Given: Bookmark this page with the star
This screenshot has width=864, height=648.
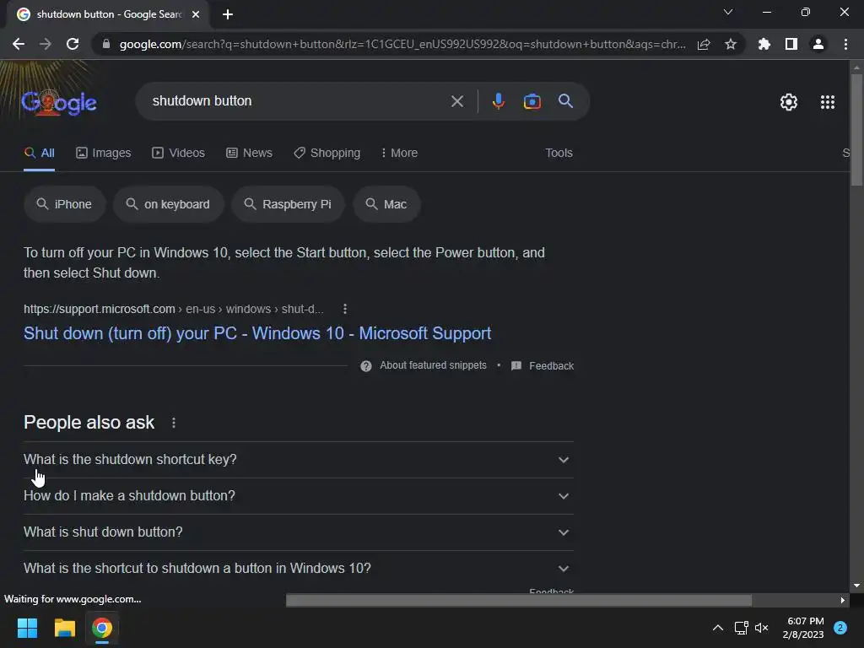Looking at the screenshot, I should click(731, 44).
